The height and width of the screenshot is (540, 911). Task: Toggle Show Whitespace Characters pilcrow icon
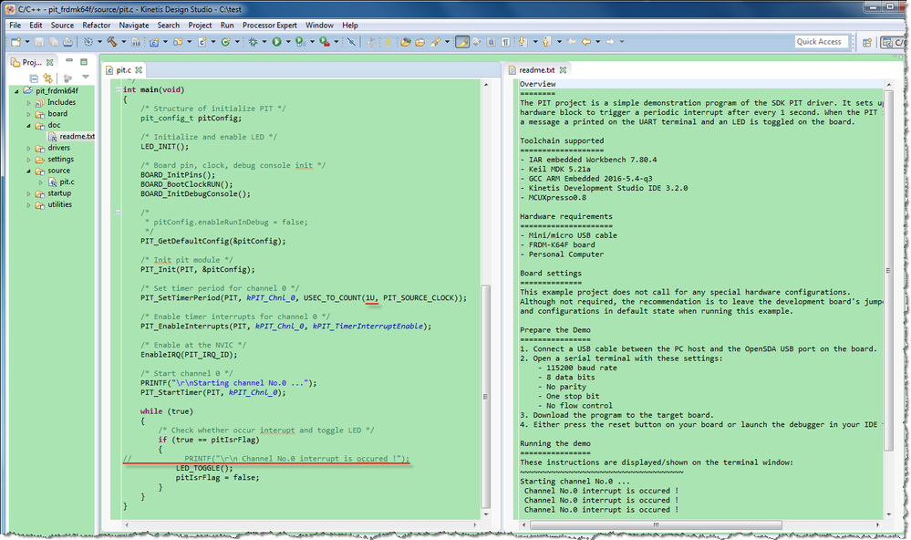click(506, 42)
